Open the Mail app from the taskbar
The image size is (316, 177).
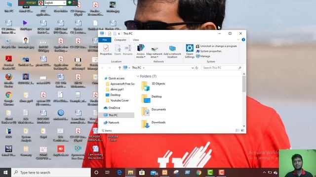(x=154, y=173)
